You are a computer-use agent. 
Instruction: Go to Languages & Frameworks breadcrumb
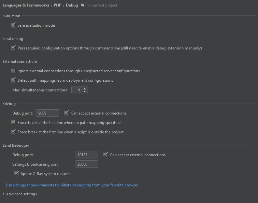[x=26, y=5]
